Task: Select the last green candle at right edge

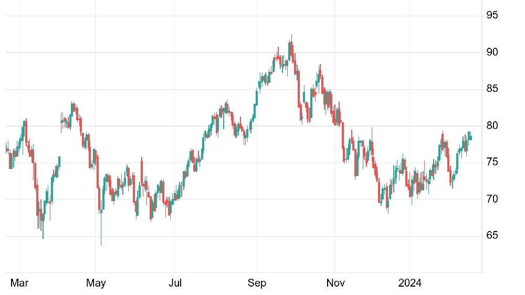Action: 471,138
